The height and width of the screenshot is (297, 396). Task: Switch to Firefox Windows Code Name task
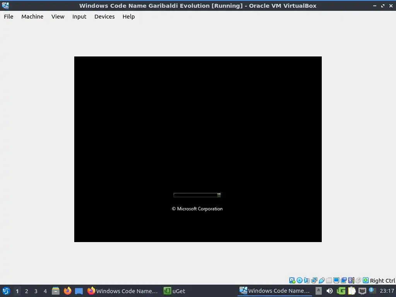click(x=123, y=291)
